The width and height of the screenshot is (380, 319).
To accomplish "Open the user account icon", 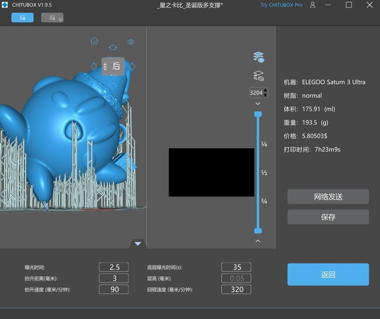I will pyautogui.click(x=313, y=5).
